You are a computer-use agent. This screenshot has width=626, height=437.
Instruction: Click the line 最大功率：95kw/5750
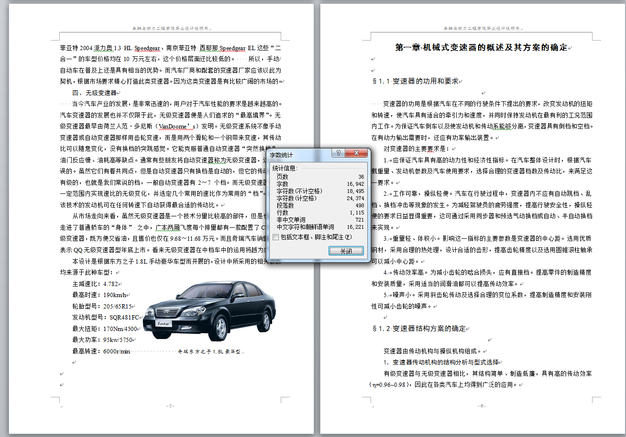coord(103,341)
